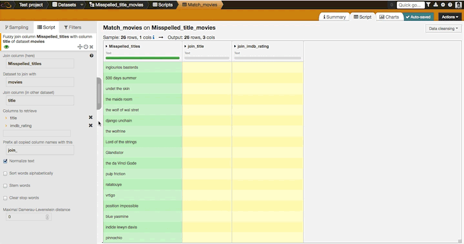Enable Sort words alphabetically
The image size is (464, 244).
tap(5, 174)
